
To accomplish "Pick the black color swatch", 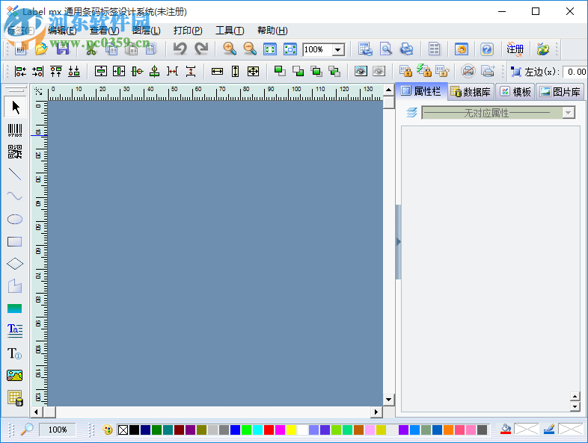I will coord(134,430).
